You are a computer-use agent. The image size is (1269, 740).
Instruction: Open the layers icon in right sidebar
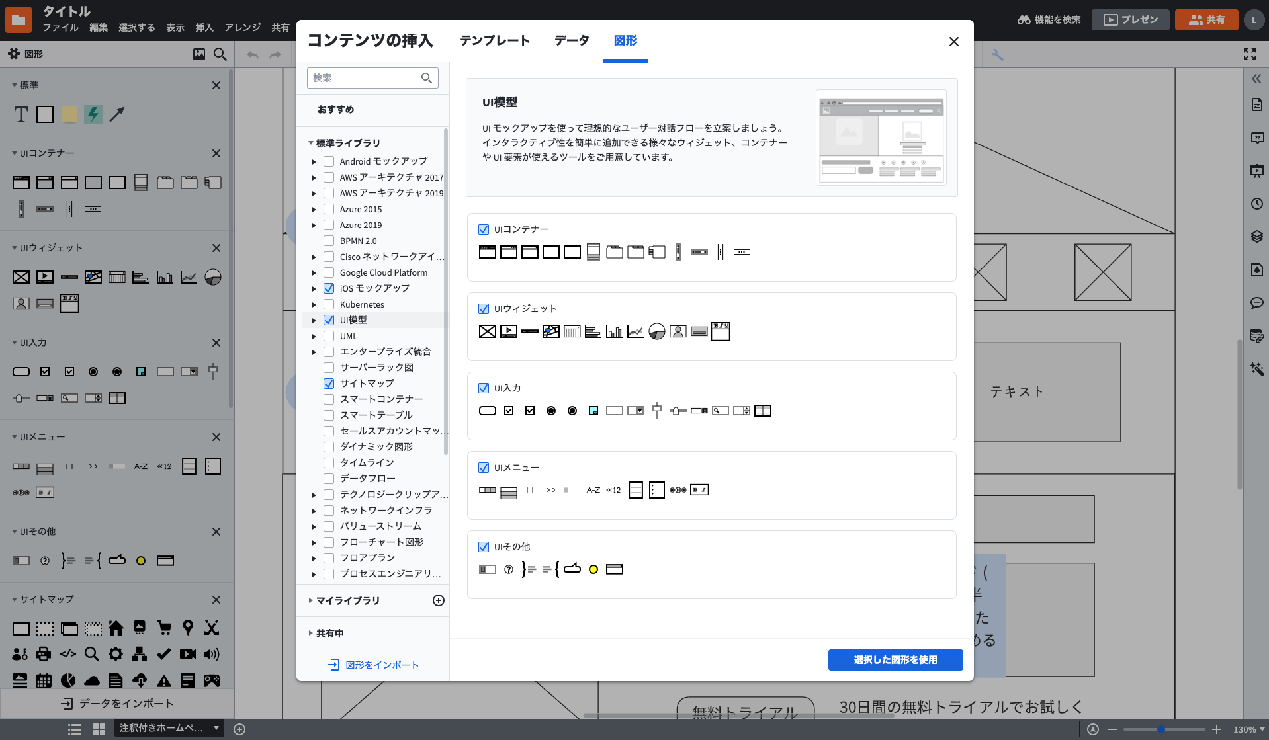pos(1257,237)
